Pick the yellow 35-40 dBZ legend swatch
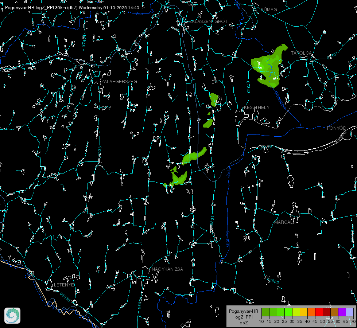This screenshot has height=328, width=357. pos(304,312)
